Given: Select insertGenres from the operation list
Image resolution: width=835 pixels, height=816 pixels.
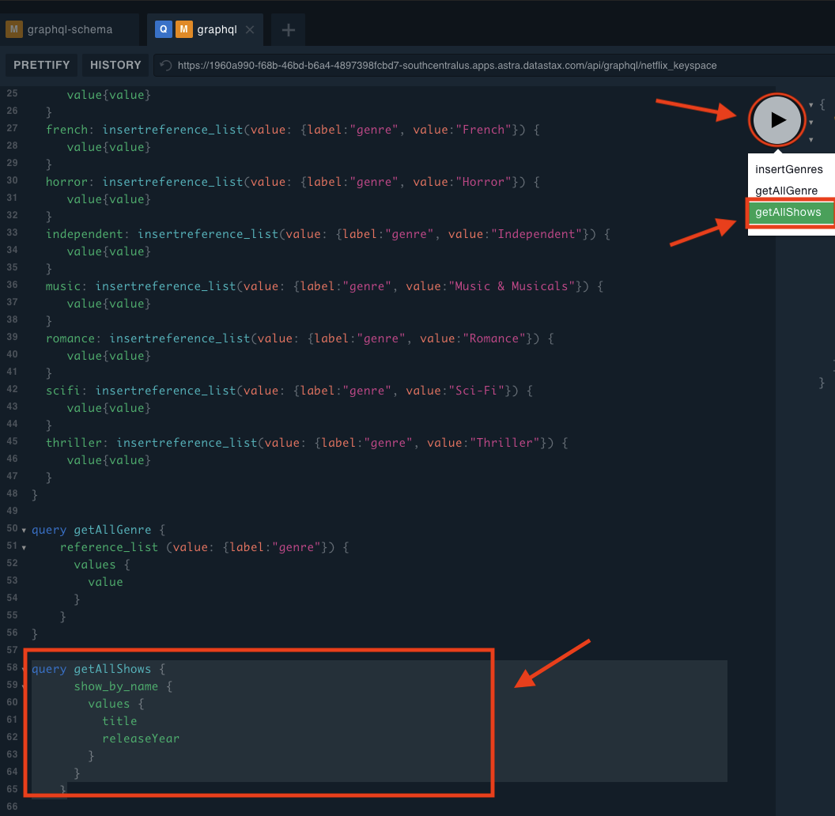Looking at the screenshot, I should click(x=788, y=169).
